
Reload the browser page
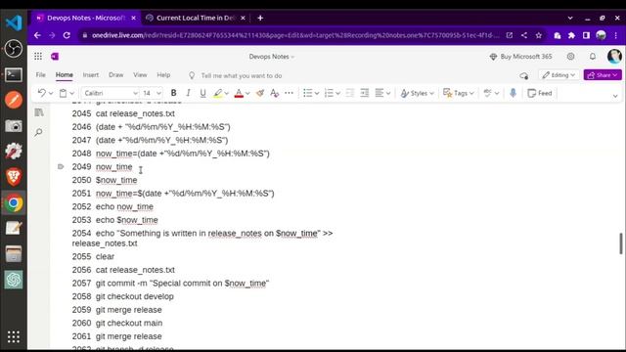coord(67,35)
